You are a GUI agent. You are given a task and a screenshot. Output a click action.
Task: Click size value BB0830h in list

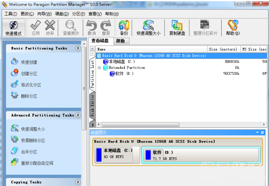[x=232, y=61]
